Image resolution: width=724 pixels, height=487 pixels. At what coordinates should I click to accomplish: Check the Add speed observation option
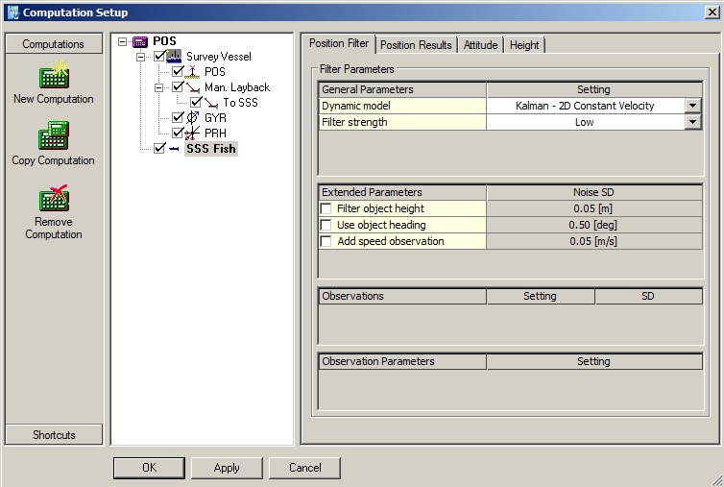coord(327,241)
